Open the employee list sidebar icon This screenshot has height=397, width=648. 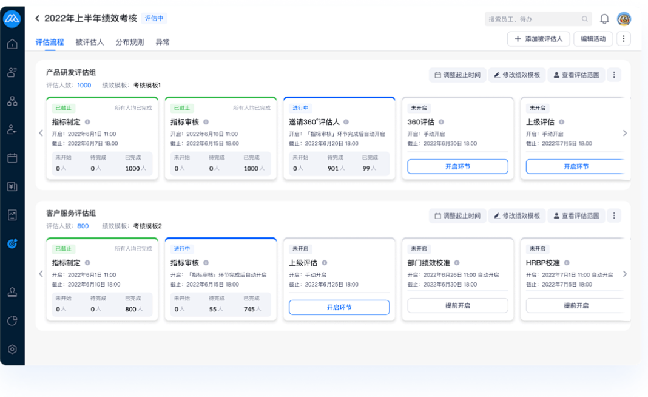pos(12,72)
